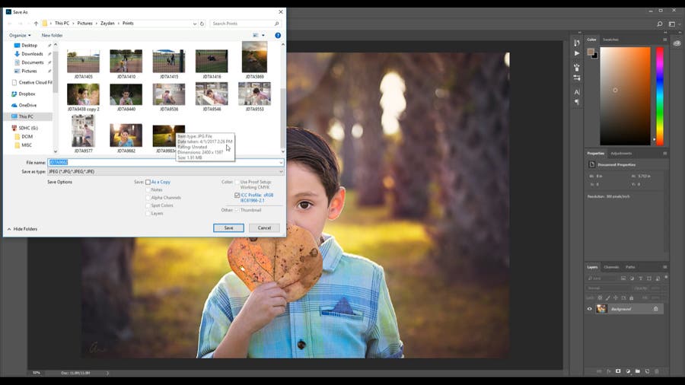Image resolution: width=685 pixels, height=385 pixels.
Task: Toggle Use Proof Setup checkbox
Action: 237,182
